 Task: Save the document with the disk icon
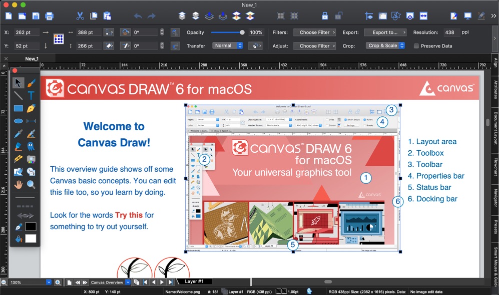[36, 16]
